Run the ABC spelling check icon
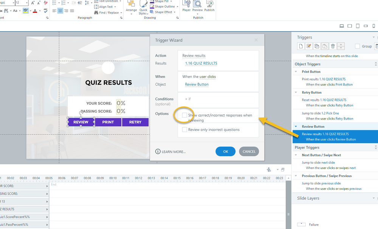 [x=45, y=11]
